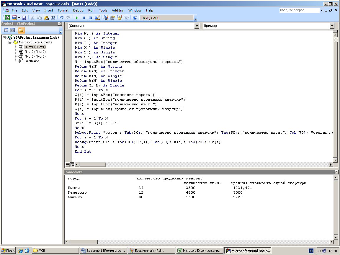Collapse the Microsoft Excel Objects folder

[10, 42]
